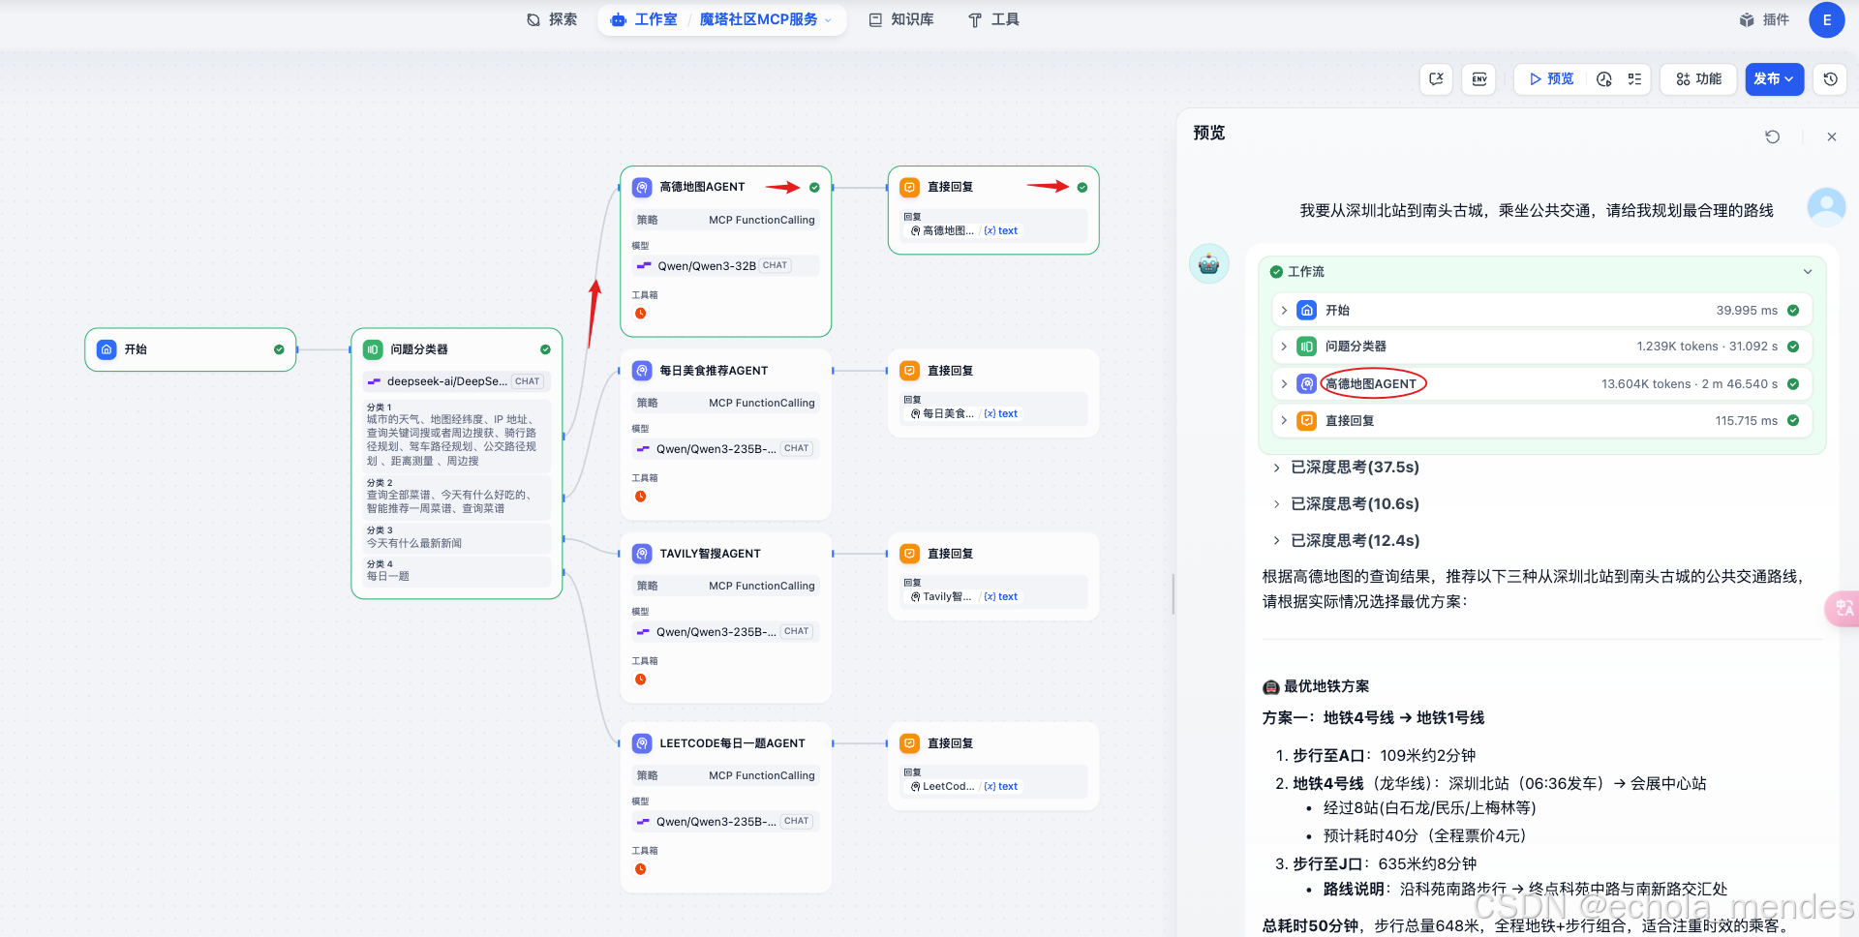The image size is (1859, 937).
Task: Click the LEETCODE每日一题AGENT node icon
Action: 642,743
